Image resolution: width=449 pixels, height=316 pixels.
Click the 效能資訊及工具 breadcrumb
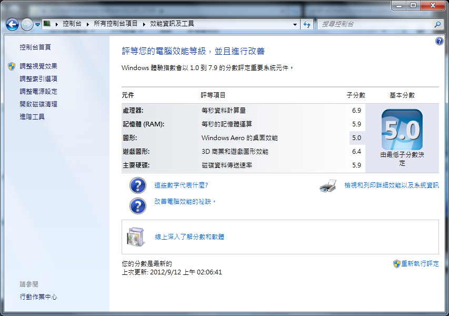tap(172, 24)
